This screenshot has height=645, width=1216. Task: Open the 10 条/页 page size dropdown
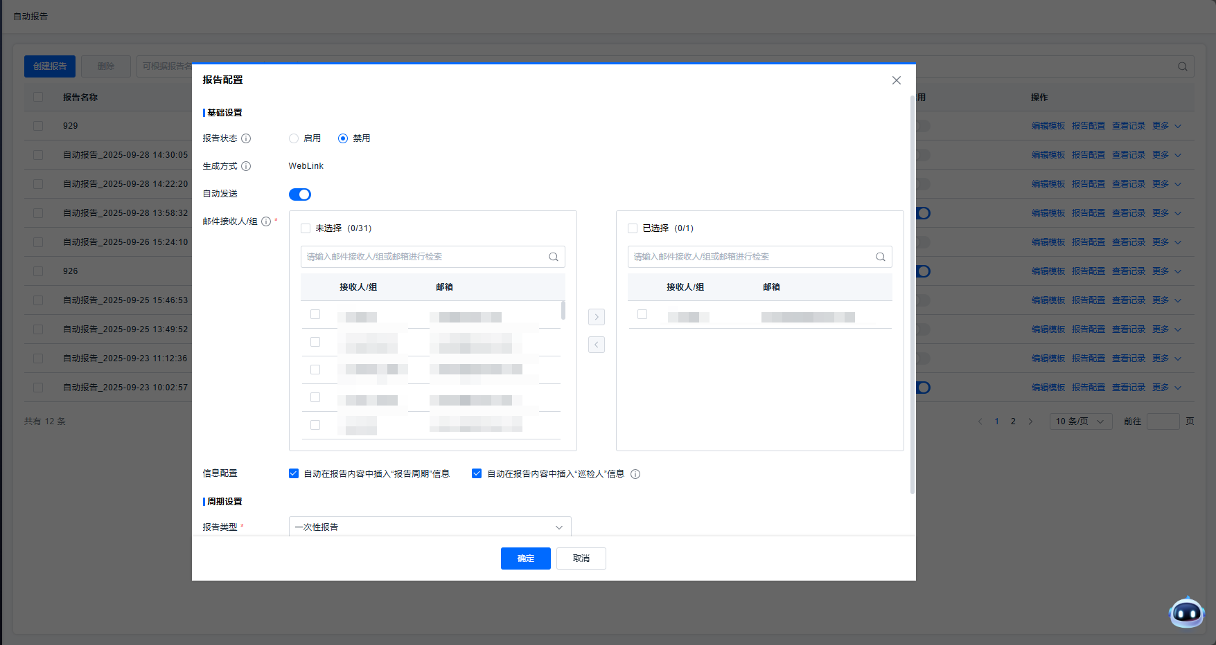coord(1080,421)
